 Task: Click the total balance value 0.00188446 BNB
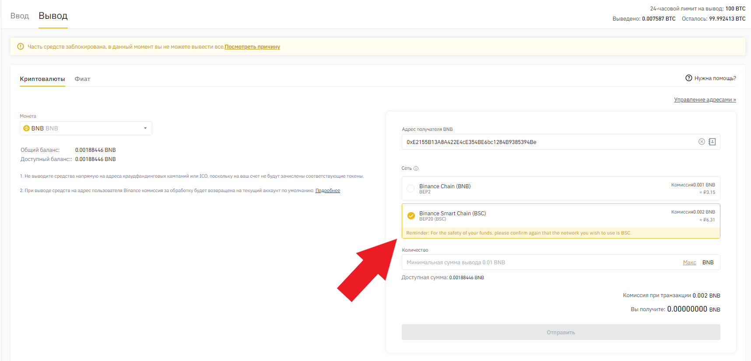pyautogui.click(x=95, y=150)
